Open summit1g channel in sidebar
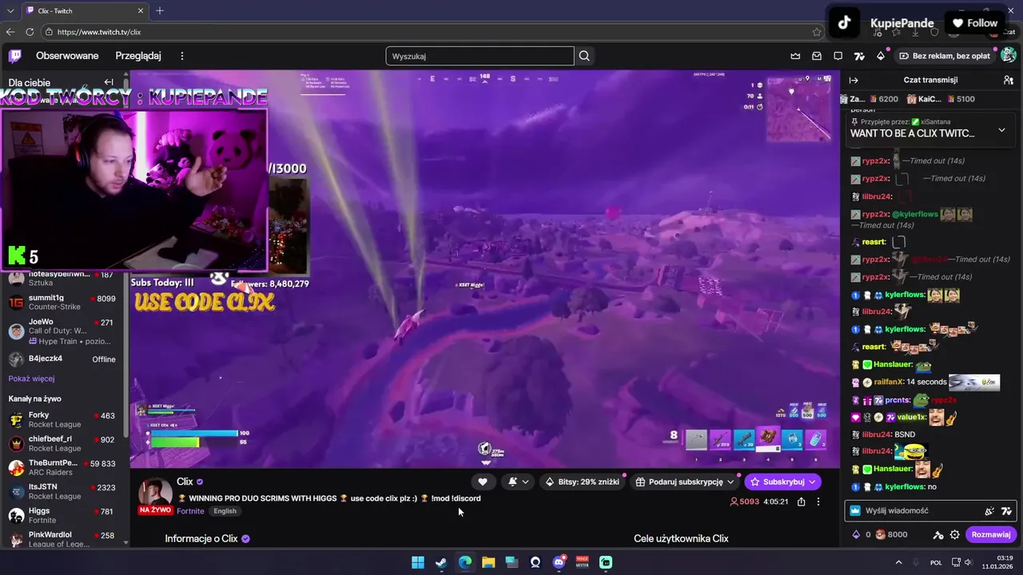The width and height of the screenshot is (1023, 575). (62, 303)
